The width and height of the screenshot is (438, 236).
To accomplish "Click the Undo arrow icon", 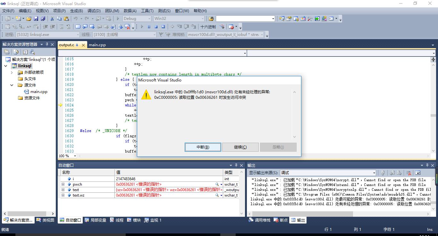I will (75, 19).
